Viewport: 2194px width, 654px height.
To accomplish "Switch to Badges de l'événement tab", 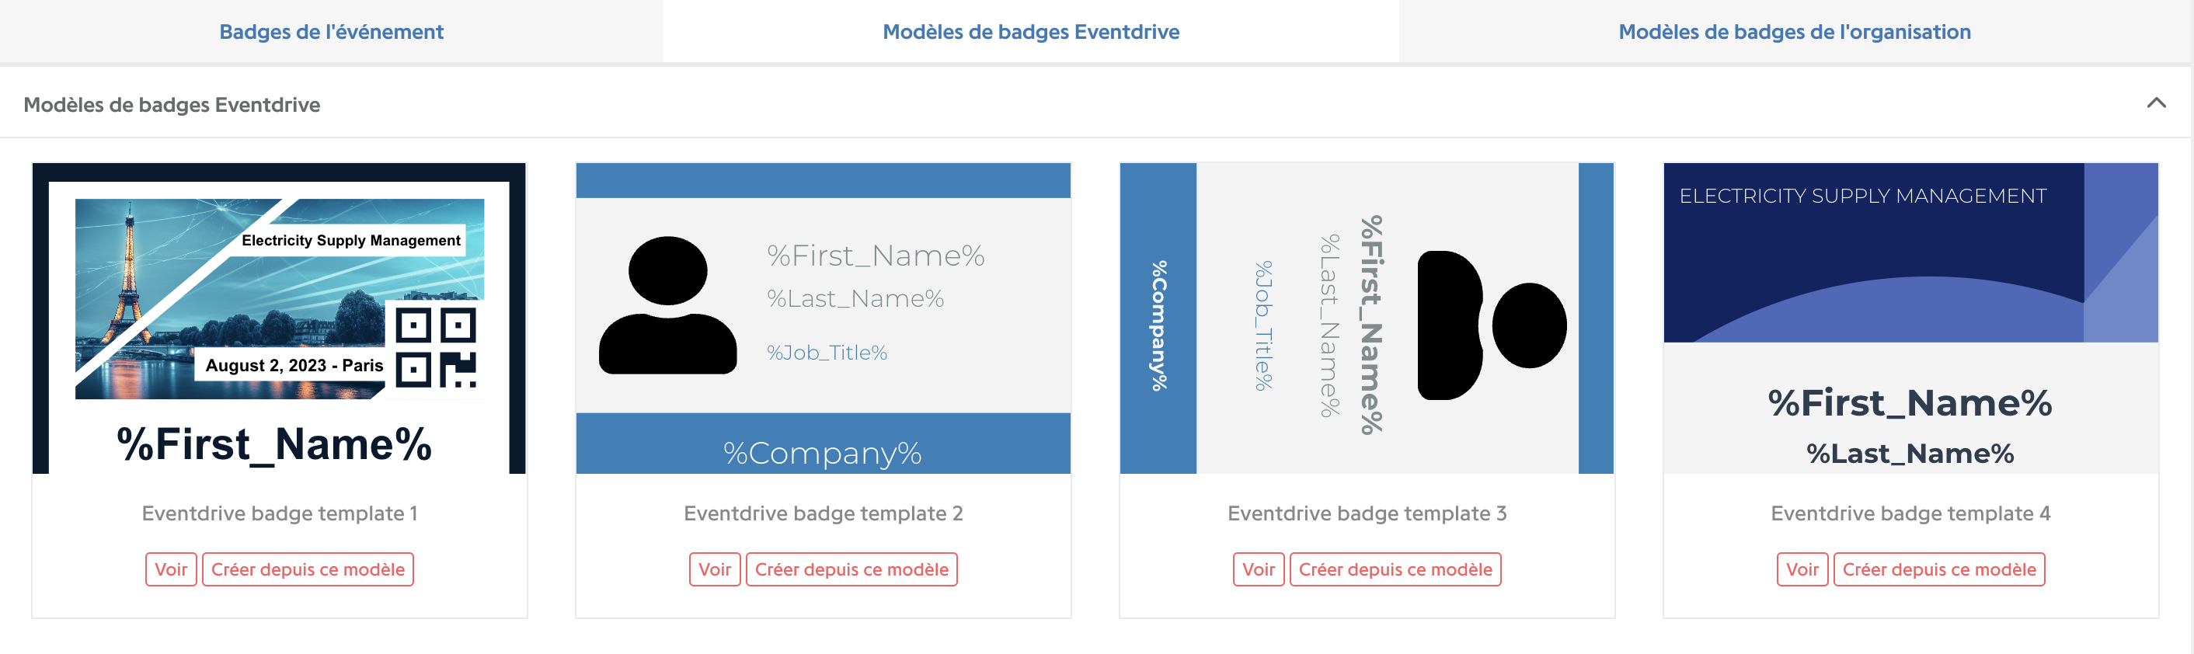I will tap(331, 32).
